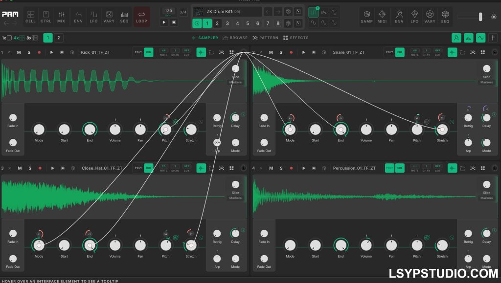The height and width of the screenshot is (283, 501).
Task: Mute the Kick_01_TF_ZT cell
Action: (x=19, y=52)
